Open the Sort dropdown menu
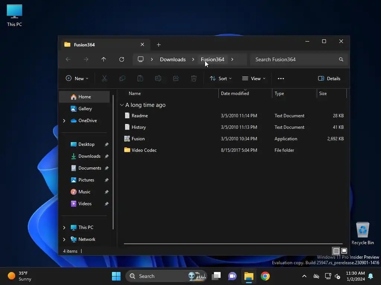381x285 pixels. pos(221,79)
